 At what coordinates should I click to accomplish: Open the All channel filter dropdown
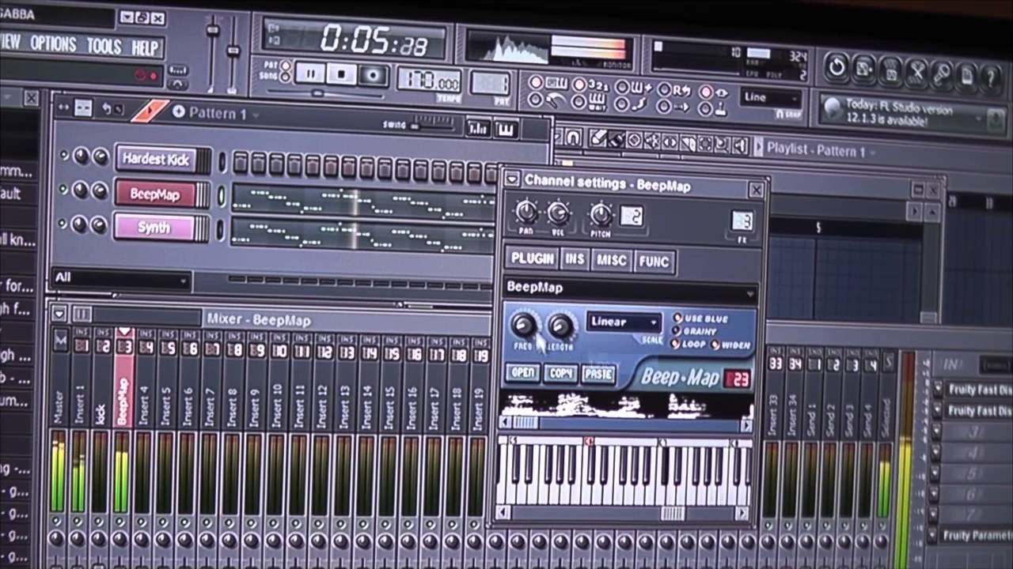click(121, 278)
